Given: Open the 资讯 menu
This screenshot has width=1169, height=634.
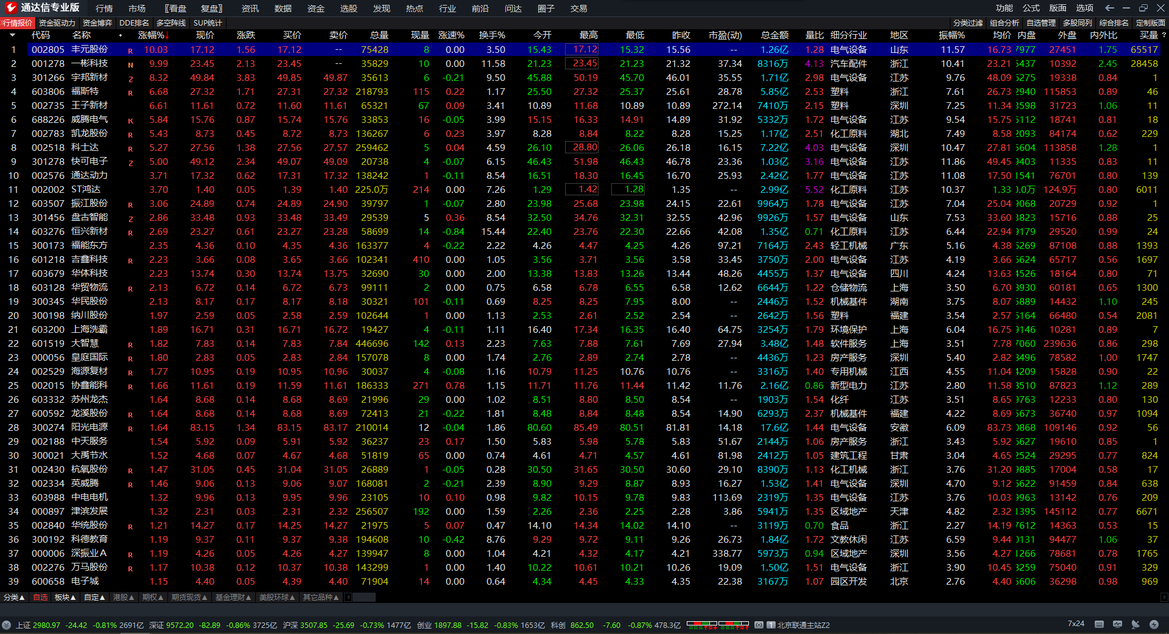Looking at the screenshot, I should point(250,9).
